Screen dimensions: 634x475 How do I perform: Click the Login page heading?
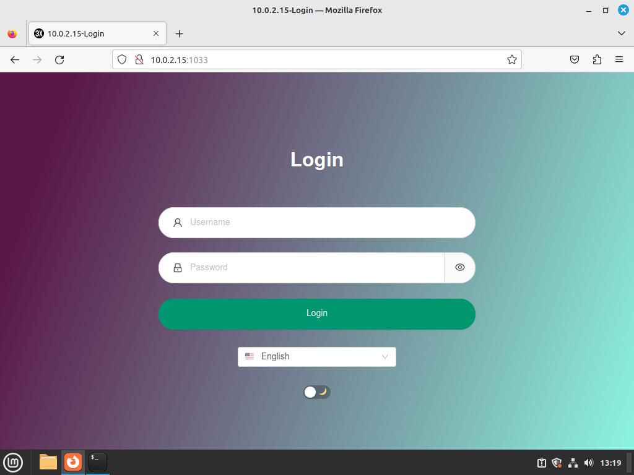317,160
